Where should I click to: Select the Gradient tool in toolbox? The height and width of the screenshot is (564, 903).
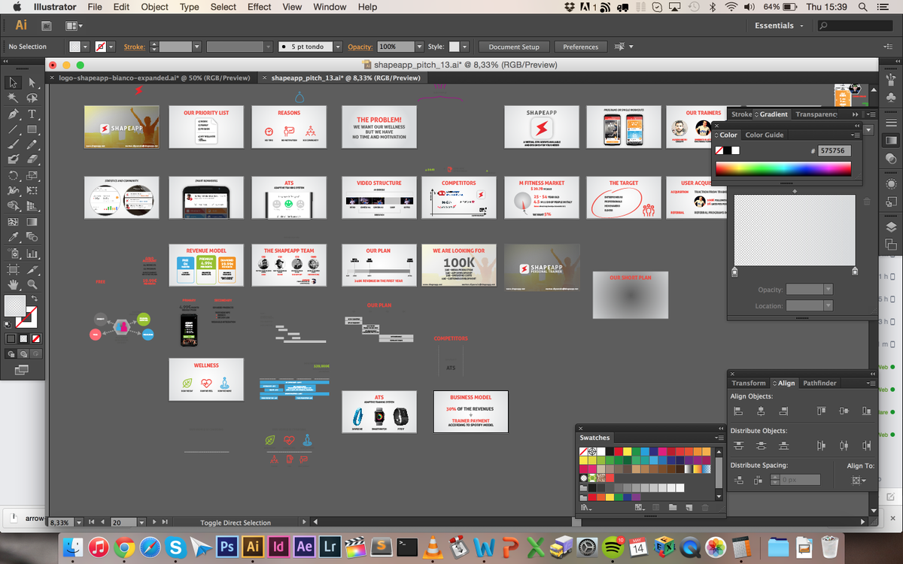[32, 223]
